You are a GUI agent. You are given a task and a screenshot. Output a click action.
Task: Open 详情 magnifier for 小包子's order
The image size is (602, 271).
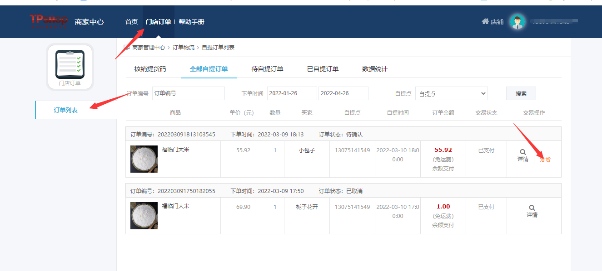(523, 152)
